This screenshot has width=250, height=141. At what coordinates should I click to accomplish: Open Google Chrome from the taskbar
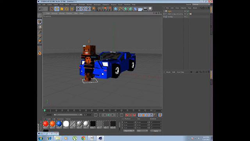pyautogui.click(x=83, y=138)
